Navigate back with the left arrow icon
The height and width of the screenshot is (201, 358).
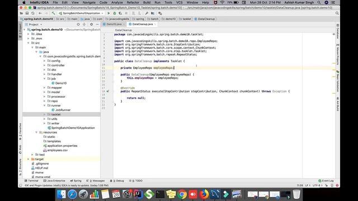coord(40,13)
